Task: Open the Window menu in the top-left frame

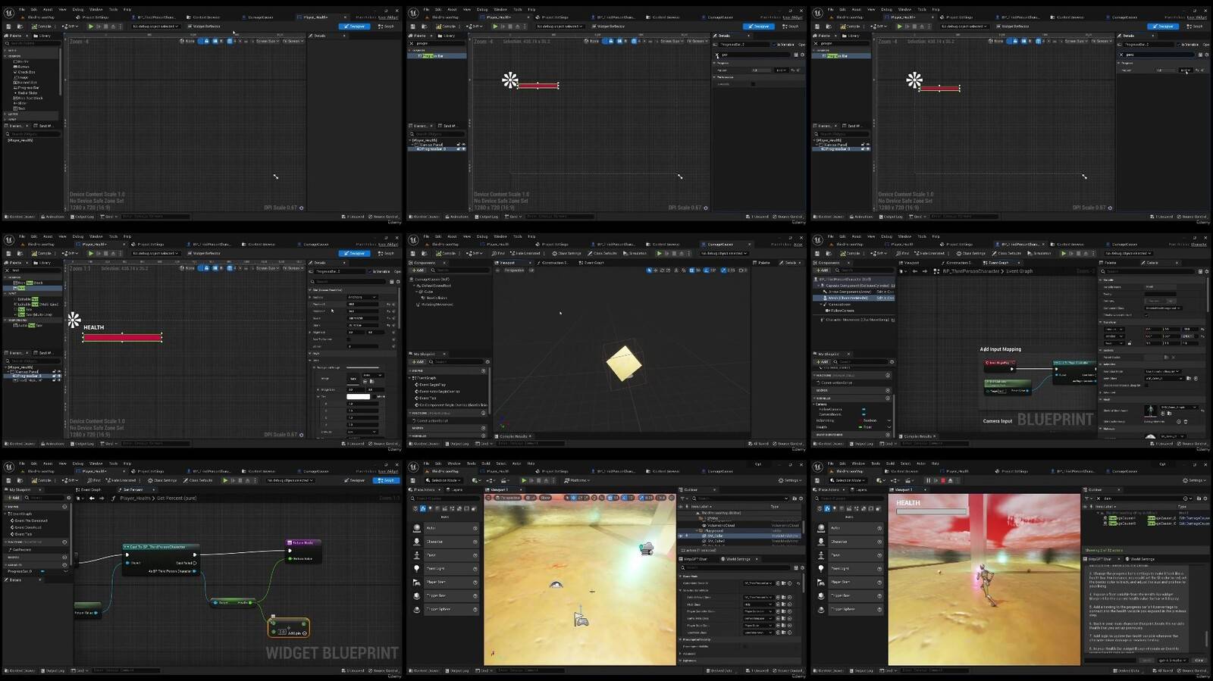Action: tap(96, 10)
